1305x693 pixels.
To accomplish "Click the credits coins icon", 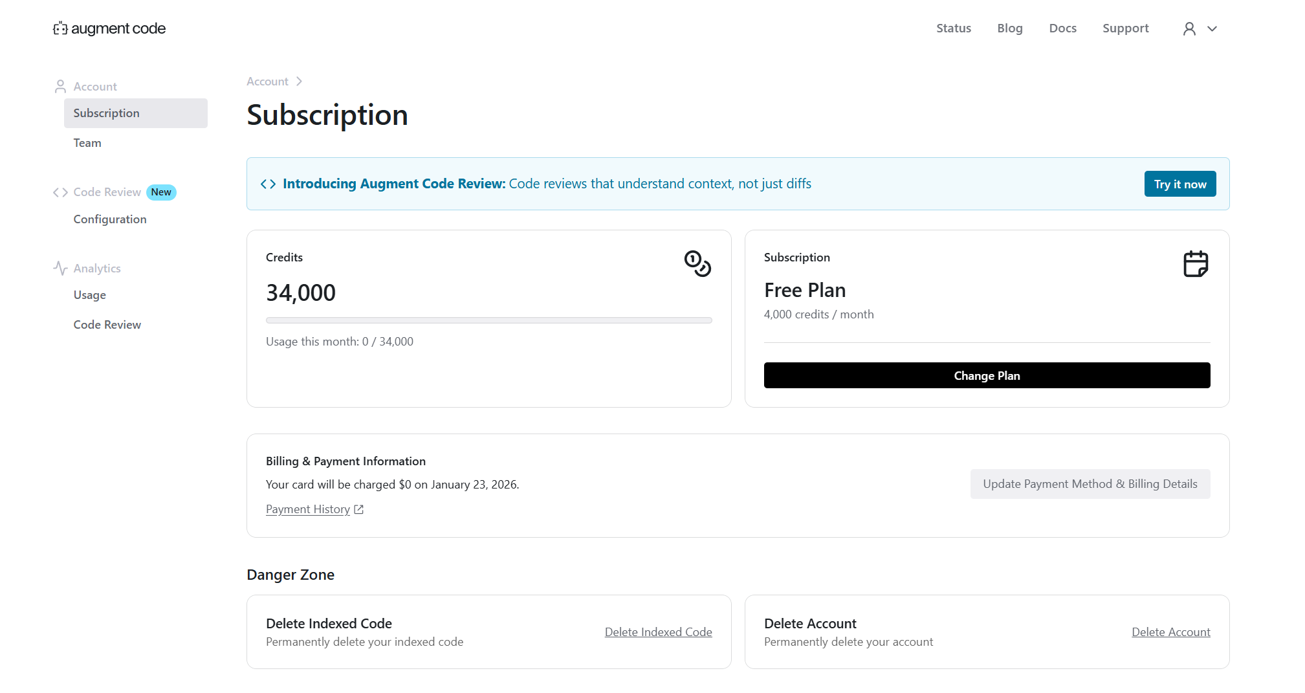I will pos(697,263).
